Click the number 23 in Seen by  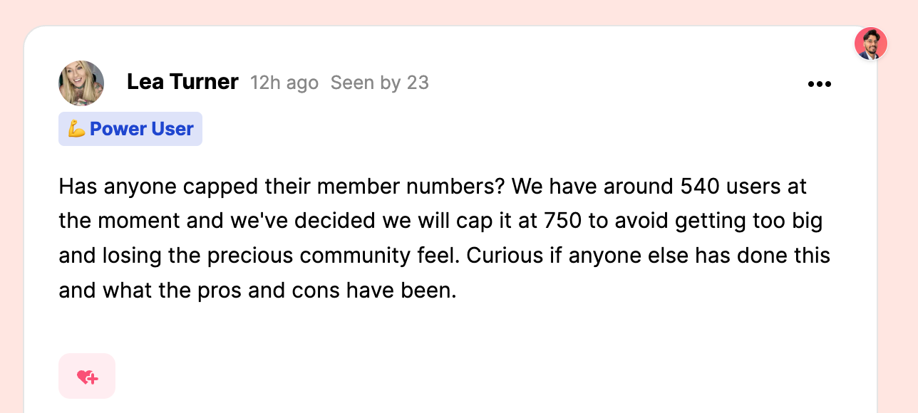point(418,83)
